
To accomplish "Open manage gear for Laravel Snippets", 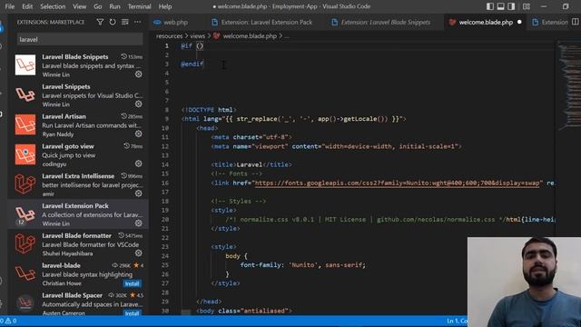I will [x=139, y=104].
